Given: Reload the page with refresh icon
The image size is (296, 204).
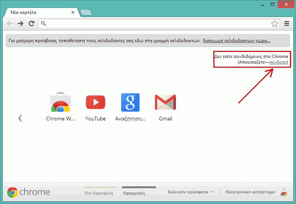Looking at the screenshot, I should pyautogui.click(x=32, y=23).
